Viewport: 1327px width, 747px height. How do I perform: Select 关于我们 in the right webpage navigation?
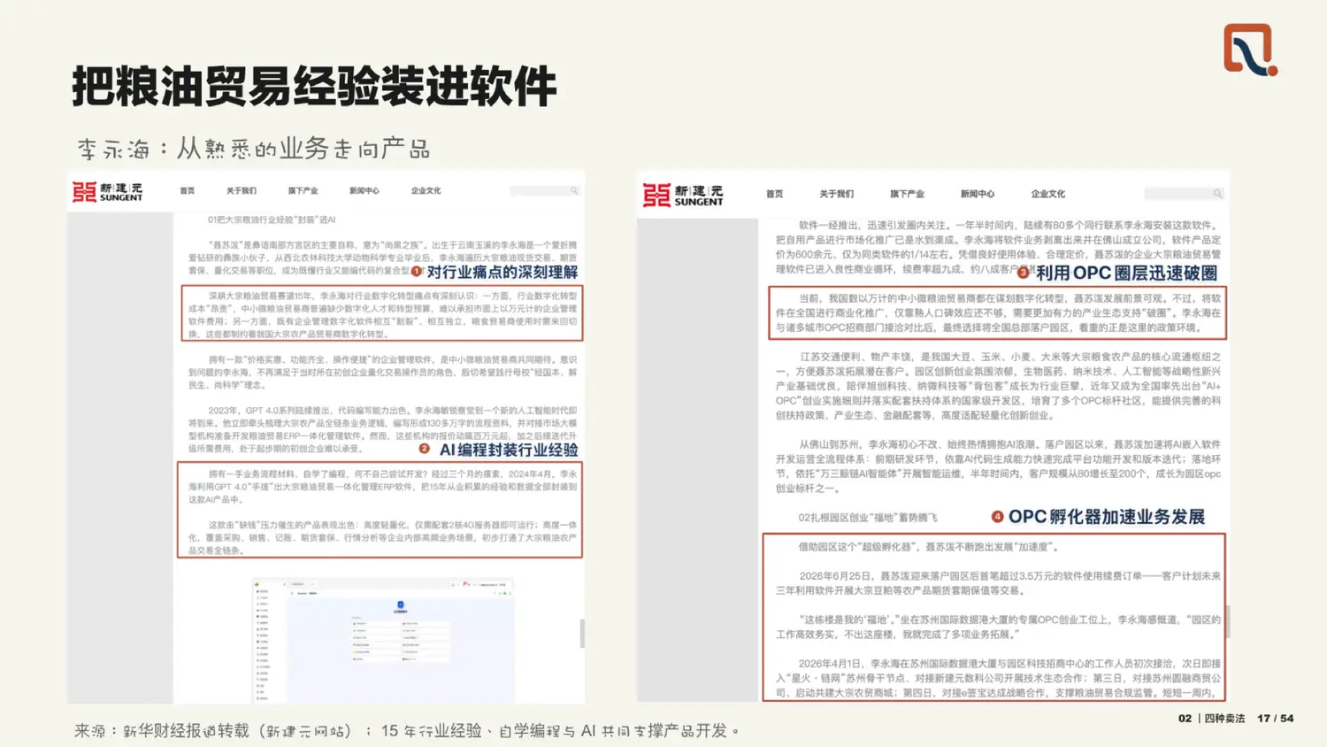[x=836, y=194]
